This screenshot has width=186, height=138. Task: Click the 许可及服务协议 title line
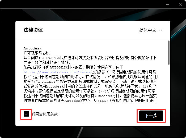coord(37,53)
